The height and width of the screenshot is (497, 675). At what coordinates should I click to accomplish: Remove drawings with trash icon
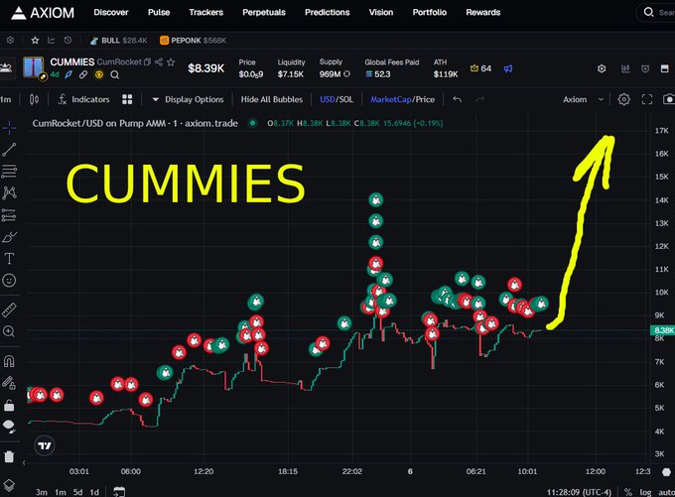pyautogui.click(x=9, y=456)
